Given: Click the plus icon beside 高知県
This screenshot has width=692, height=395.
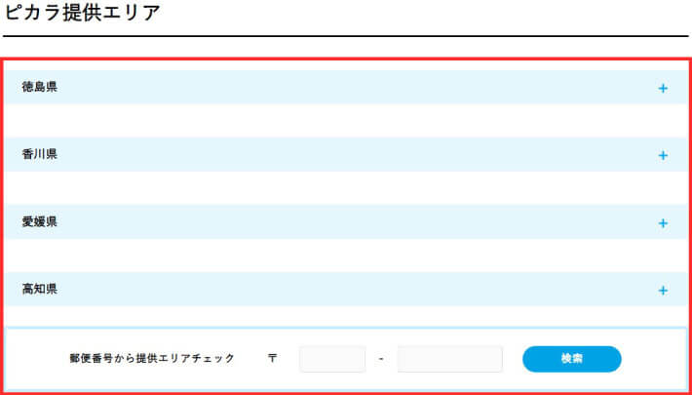Looking at the screenshot, I should point(663,291).
